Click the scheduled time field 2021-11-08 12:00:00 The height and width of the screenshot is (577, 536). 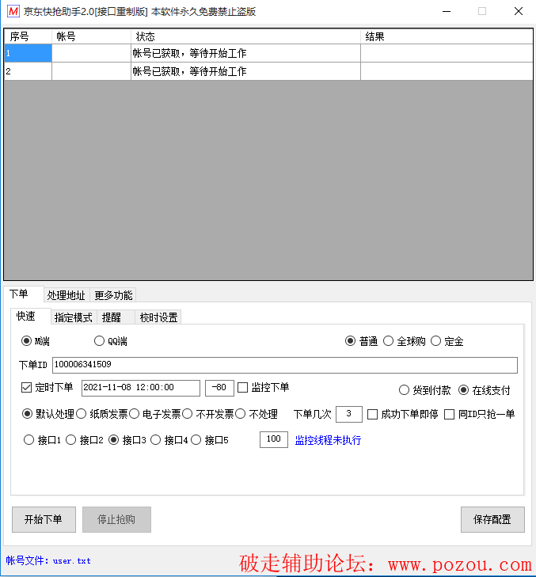141,388
